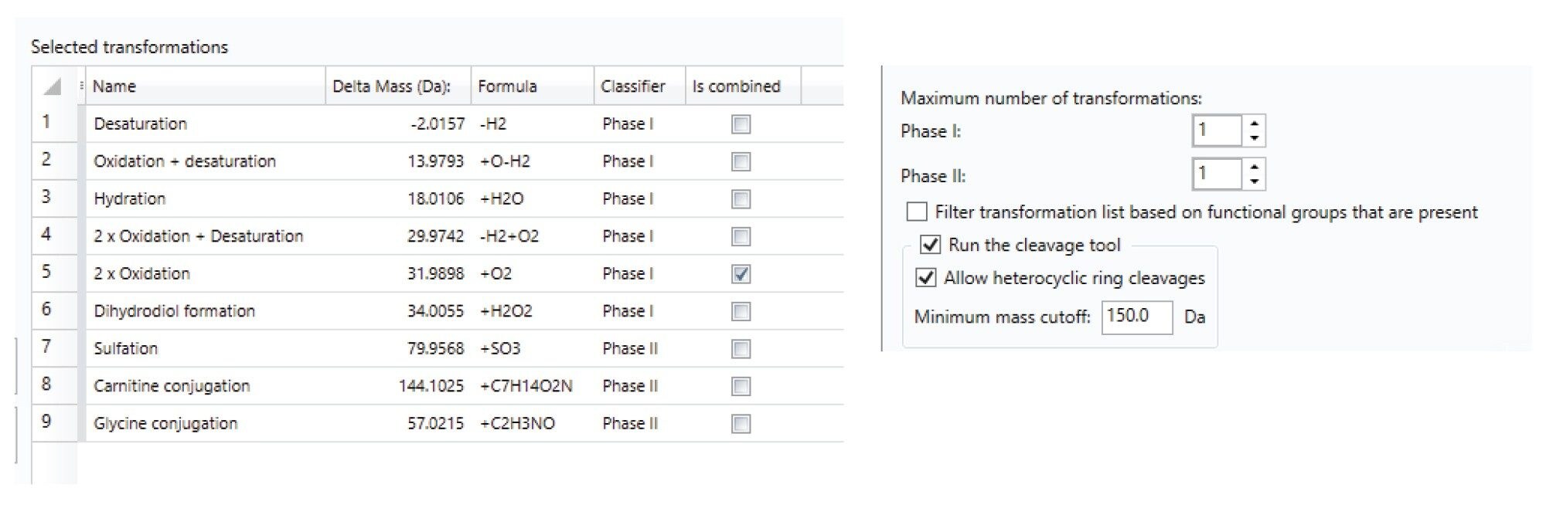Decrease Phase II maximum transformations arrow

pos(1254,181)
